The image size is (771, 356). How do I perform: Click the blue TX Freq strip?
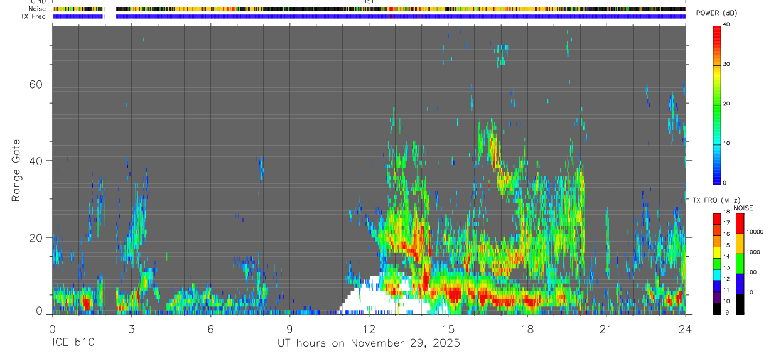pos(369,16)
